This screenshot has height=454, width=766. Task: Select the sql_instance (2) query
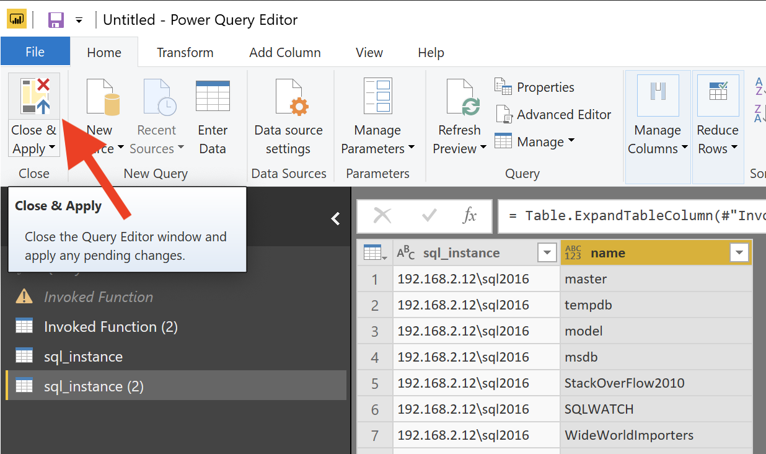176,386
